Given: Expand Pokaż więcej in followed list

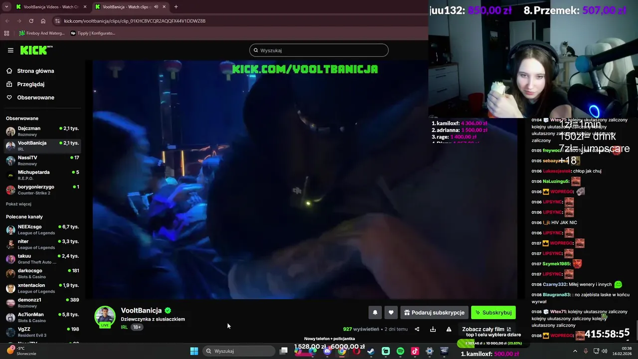Looking at the screenshot, I should point(18,204).
